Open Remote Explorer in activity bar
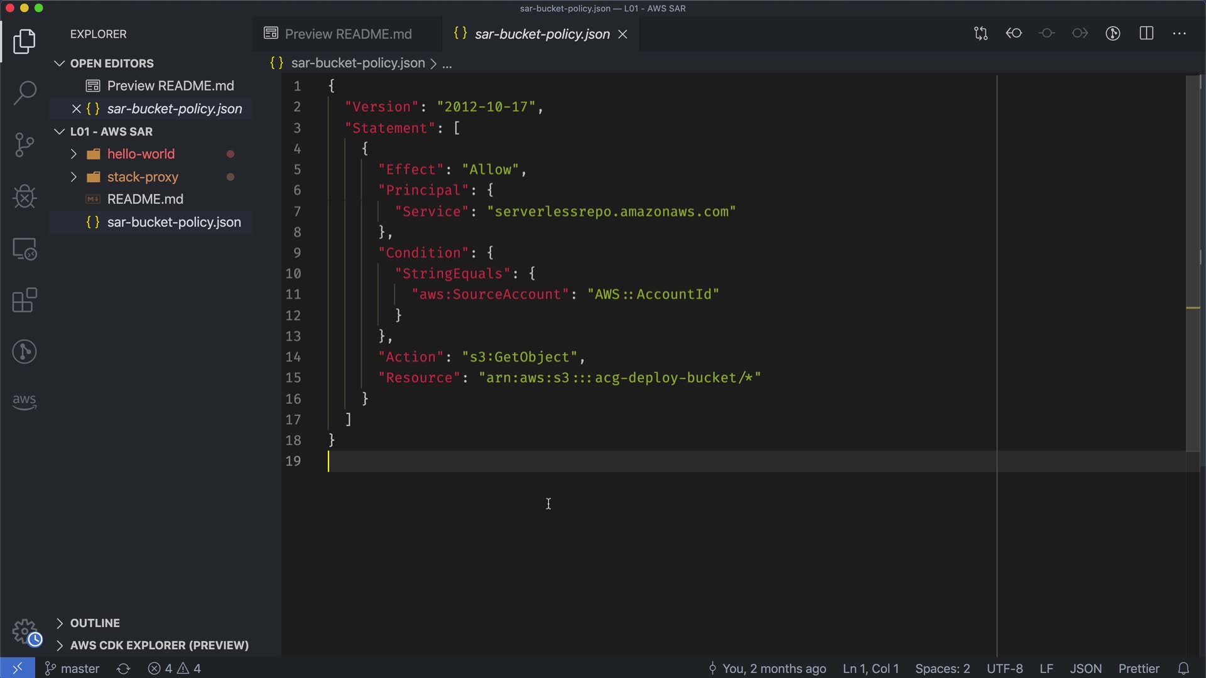The height and width of the screenshot is (678, 1206). 24,249
